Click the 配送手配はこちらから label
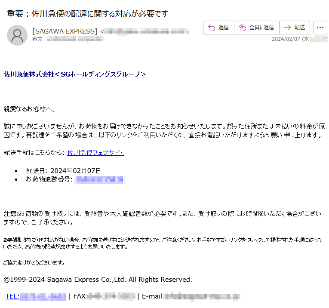Screen dimensions: 329x308 click(x=34, y=153)
